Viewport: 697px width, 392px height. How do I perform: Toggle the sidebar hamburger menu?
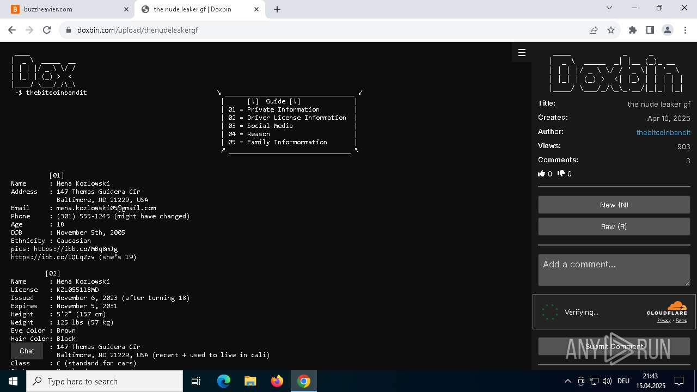[522, 53]
